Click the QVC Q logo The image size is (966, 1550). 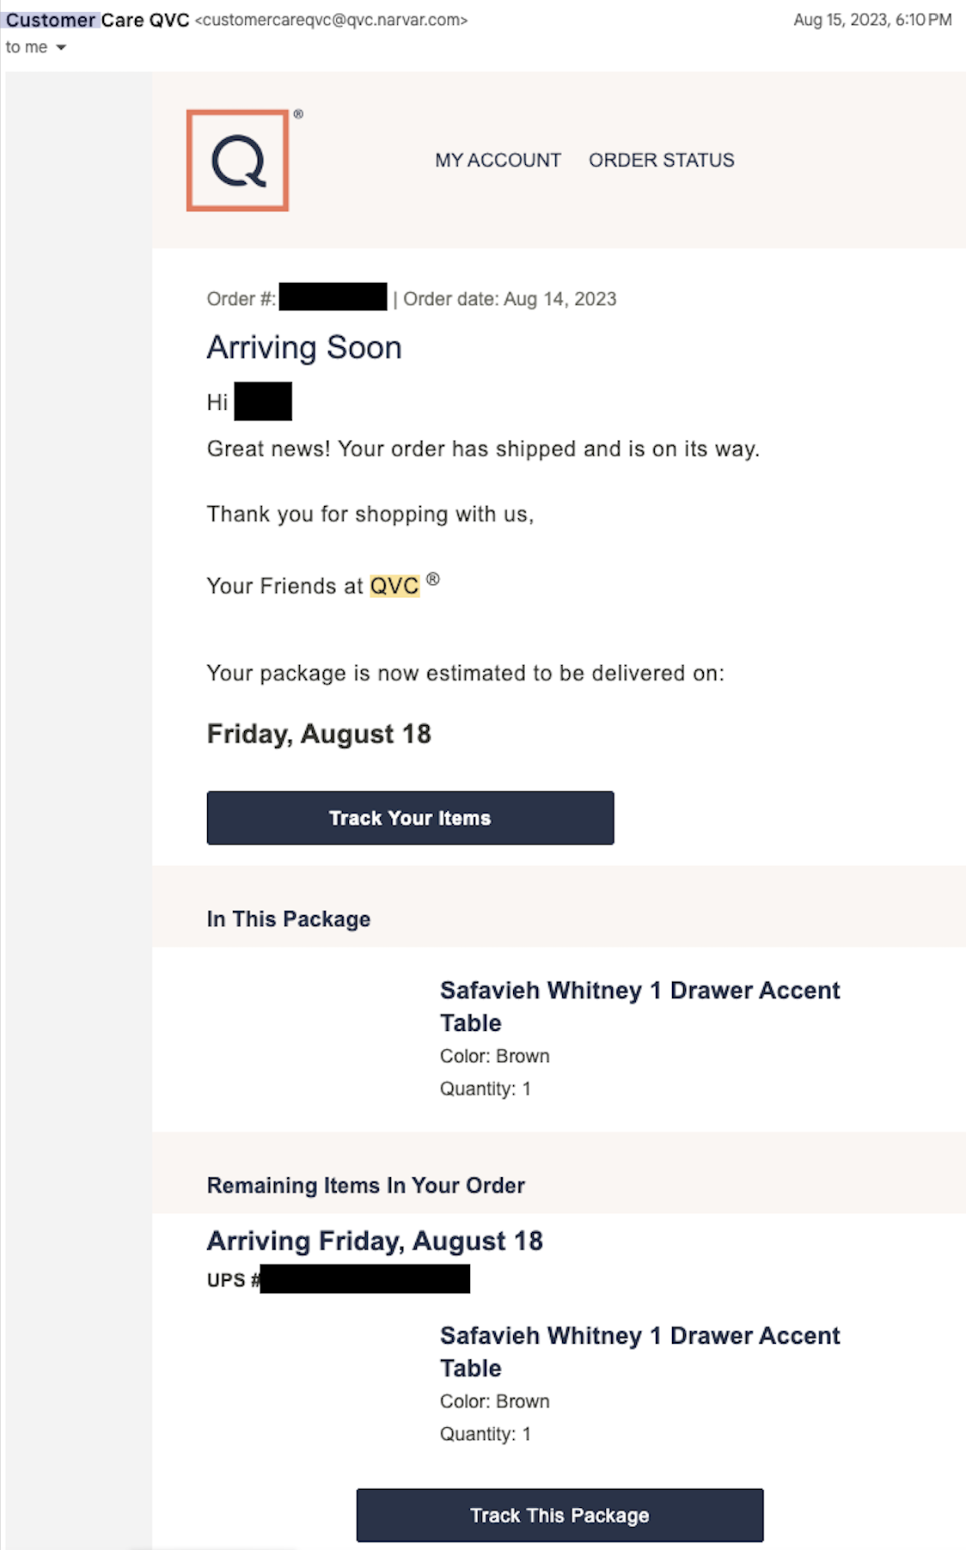coord(238,161)
